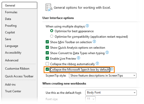Viewport: 144px width, 104px height.
Task: Open info tip for Collapse the ribbon automatically
Action: coord(97,63)
